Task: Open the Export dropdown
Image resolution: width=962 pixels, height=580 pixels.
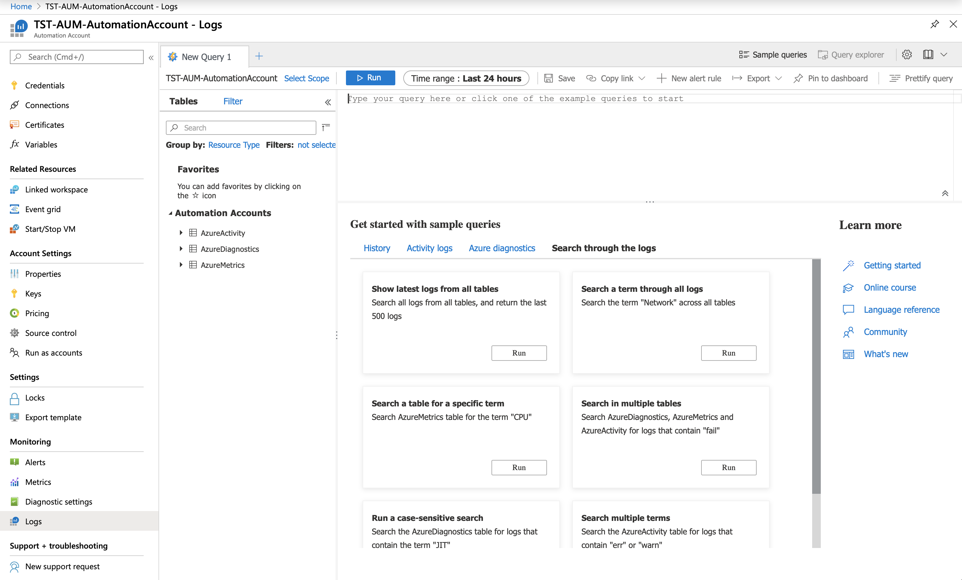Action: click(x=757, y=78)
